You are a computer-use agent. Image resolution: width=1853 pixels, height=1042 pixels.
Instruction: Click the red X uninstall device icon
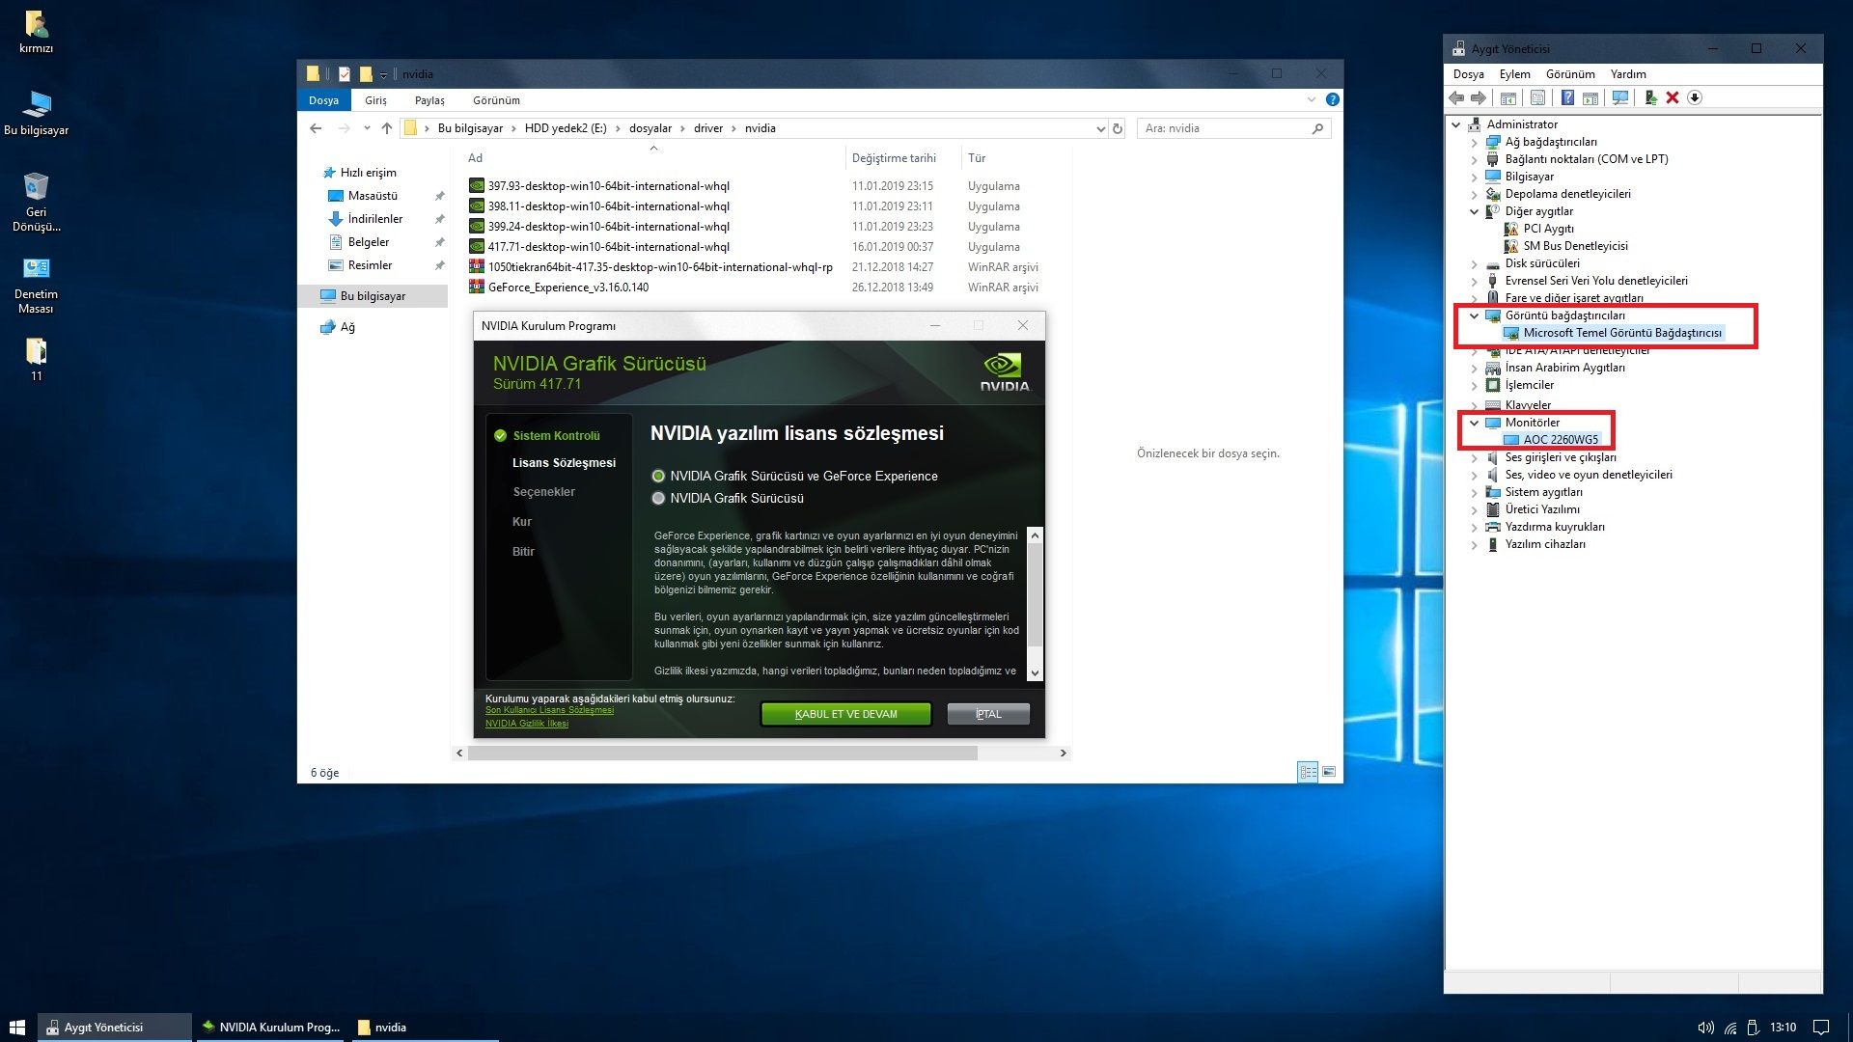[x=1673, y=97]
